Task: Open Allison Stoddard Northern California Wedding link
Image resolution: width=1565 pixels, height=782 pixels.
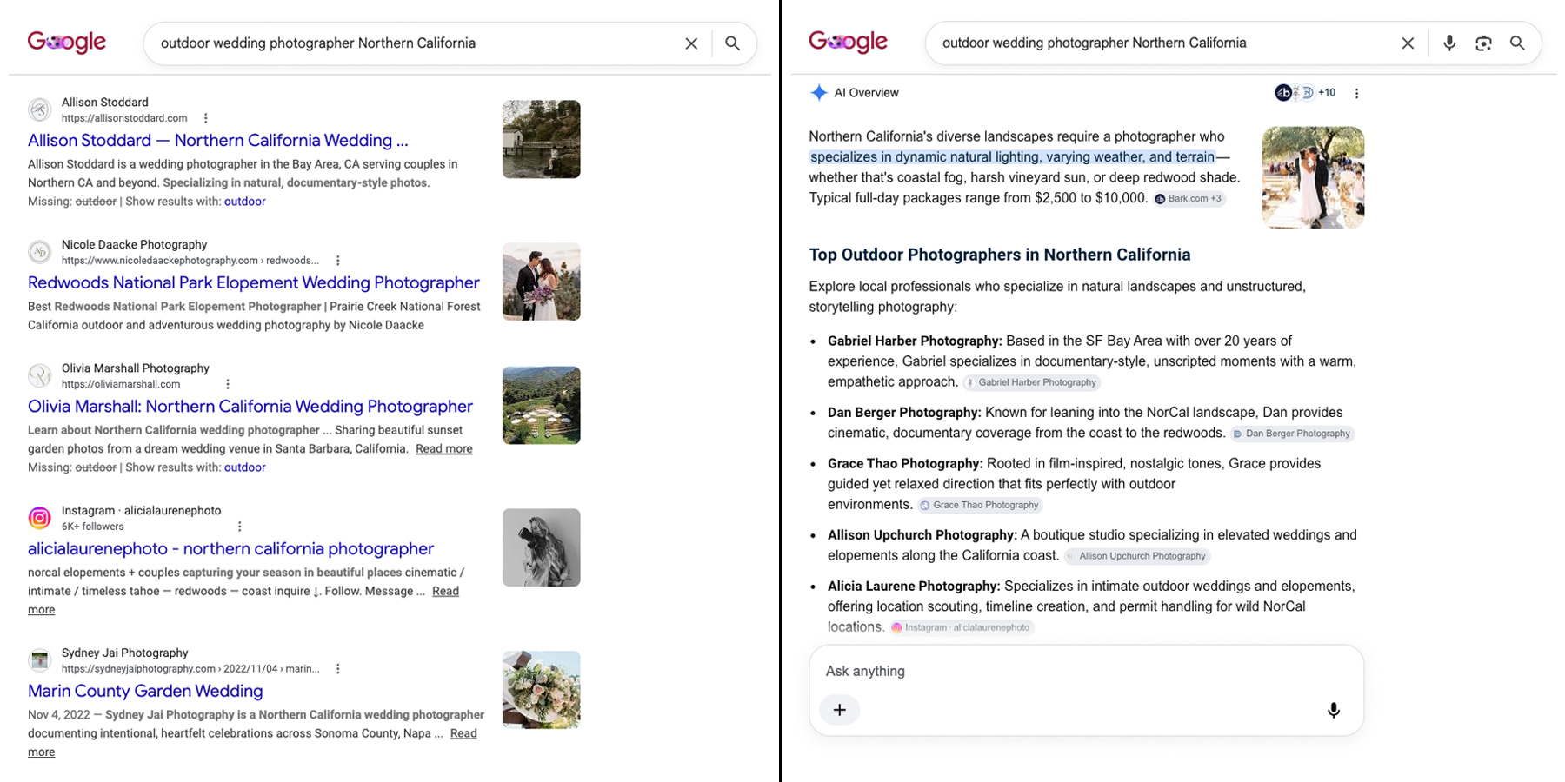Action: (x=217, y=141)
